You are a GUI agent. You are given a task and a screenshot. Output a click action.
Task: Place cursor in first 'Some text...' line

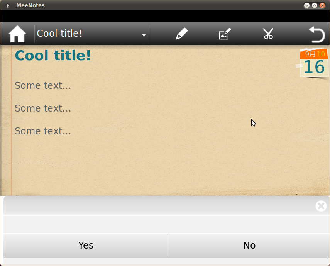pyautogui.click(x=43, y=85)
